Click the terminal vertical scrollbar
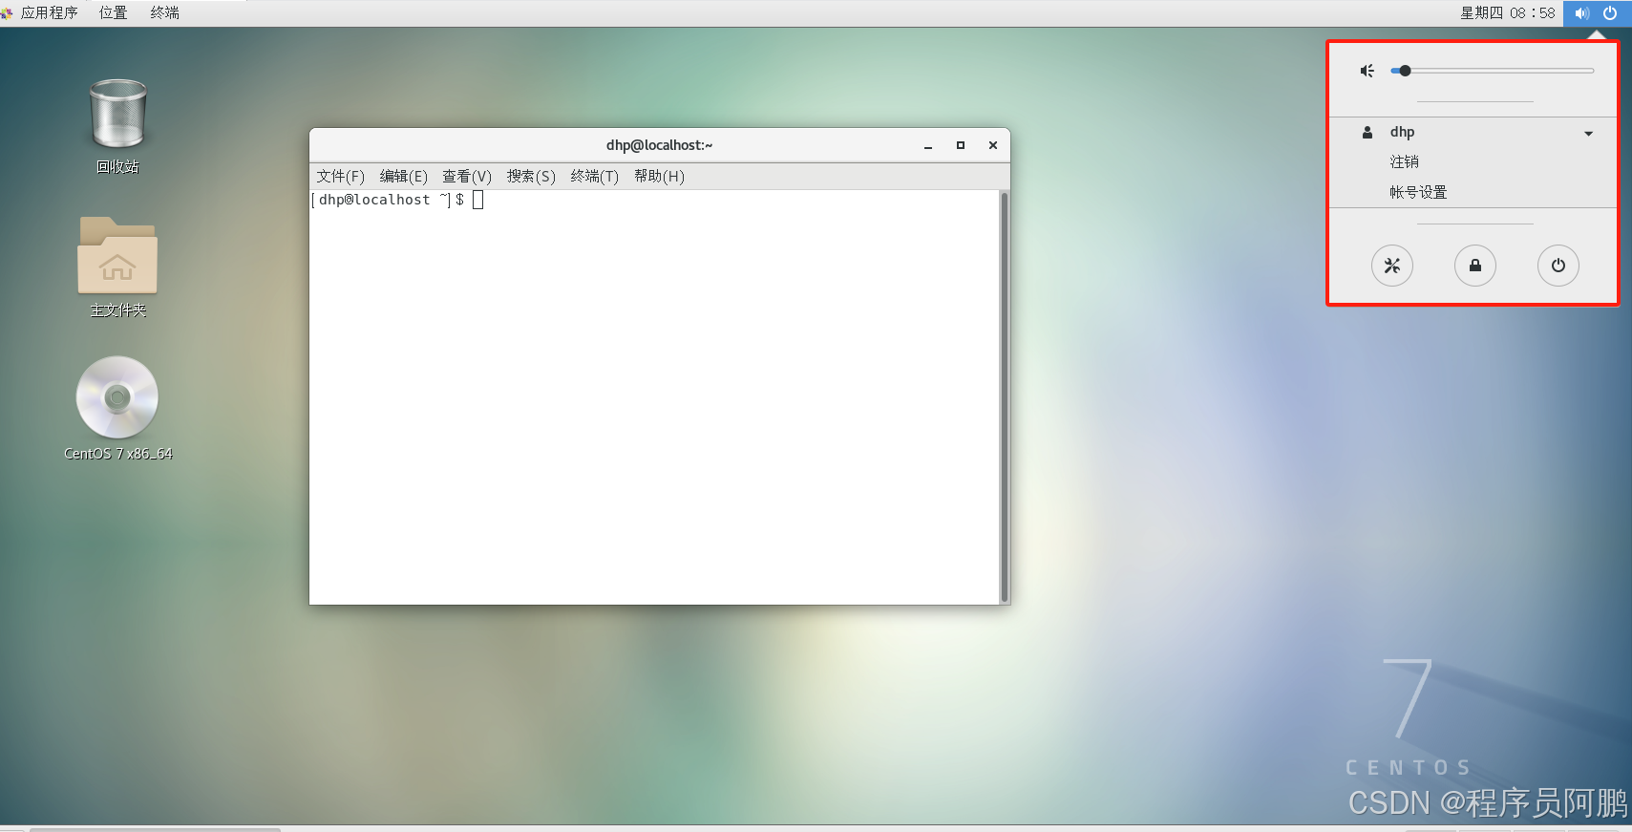This screenshot has height=832, width=1632. (1004, 396)
